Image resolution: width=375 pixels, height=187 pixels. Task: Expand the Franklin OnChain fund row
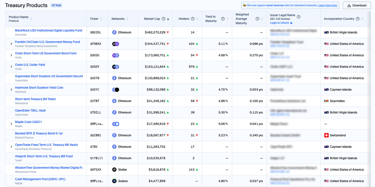click(x=11, y=44)
